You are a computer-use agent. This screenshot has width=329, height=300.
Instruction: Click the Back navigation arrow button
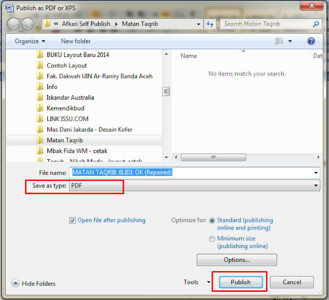13,24
